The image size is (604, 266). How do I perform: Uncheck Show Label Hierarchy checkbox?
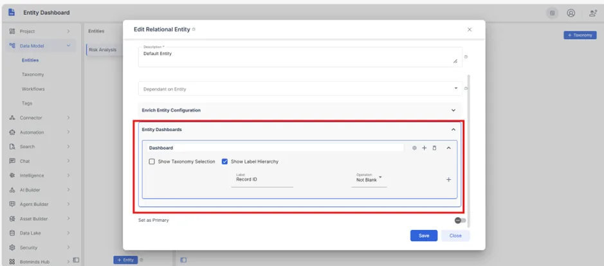pyautogui.click(x=224, y=162)
